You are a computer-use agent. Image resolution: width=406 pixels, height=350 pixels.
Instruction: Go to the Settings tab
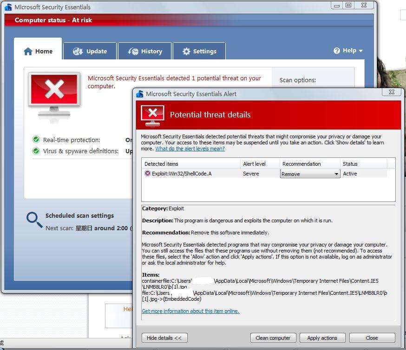tap(199, 51)
